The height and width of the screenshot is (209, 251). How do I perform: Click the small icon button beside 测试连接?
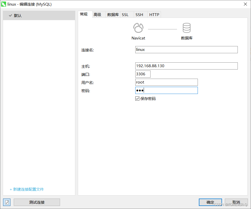[7, 202]
